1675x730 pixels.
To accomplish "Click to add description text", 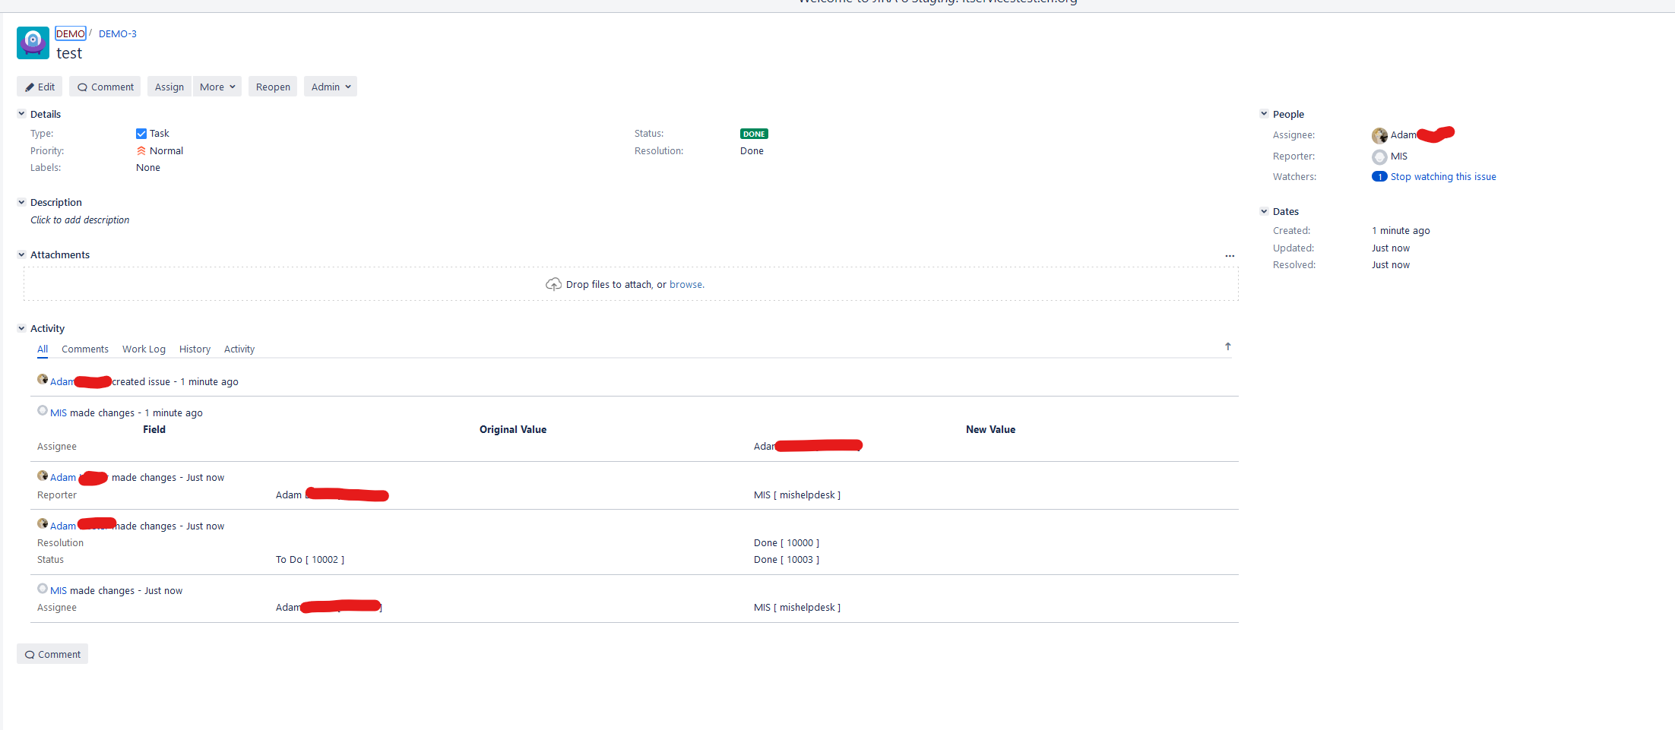I will pos(80,220).
